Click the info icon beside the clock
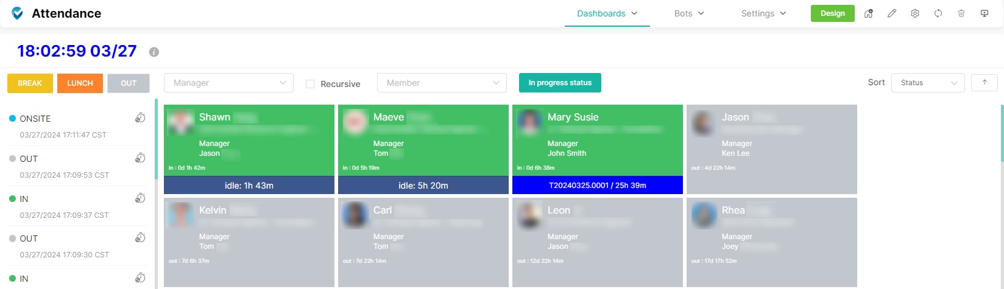Viewport: 1004px width, 289px height. click(154, 52)
